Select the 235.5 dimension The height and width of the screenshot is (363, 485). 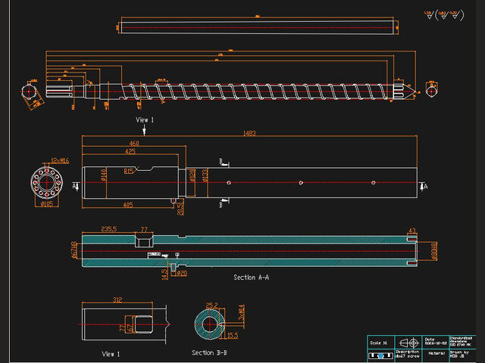pos(109,229)
